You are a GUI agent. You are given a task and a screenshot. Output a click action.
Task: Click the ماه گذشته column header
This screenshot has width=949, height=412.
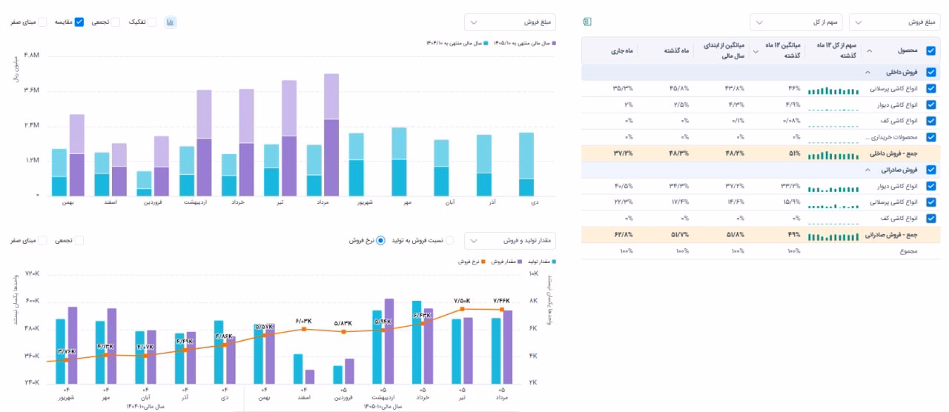pyautogui.click(x=676, y=51)
